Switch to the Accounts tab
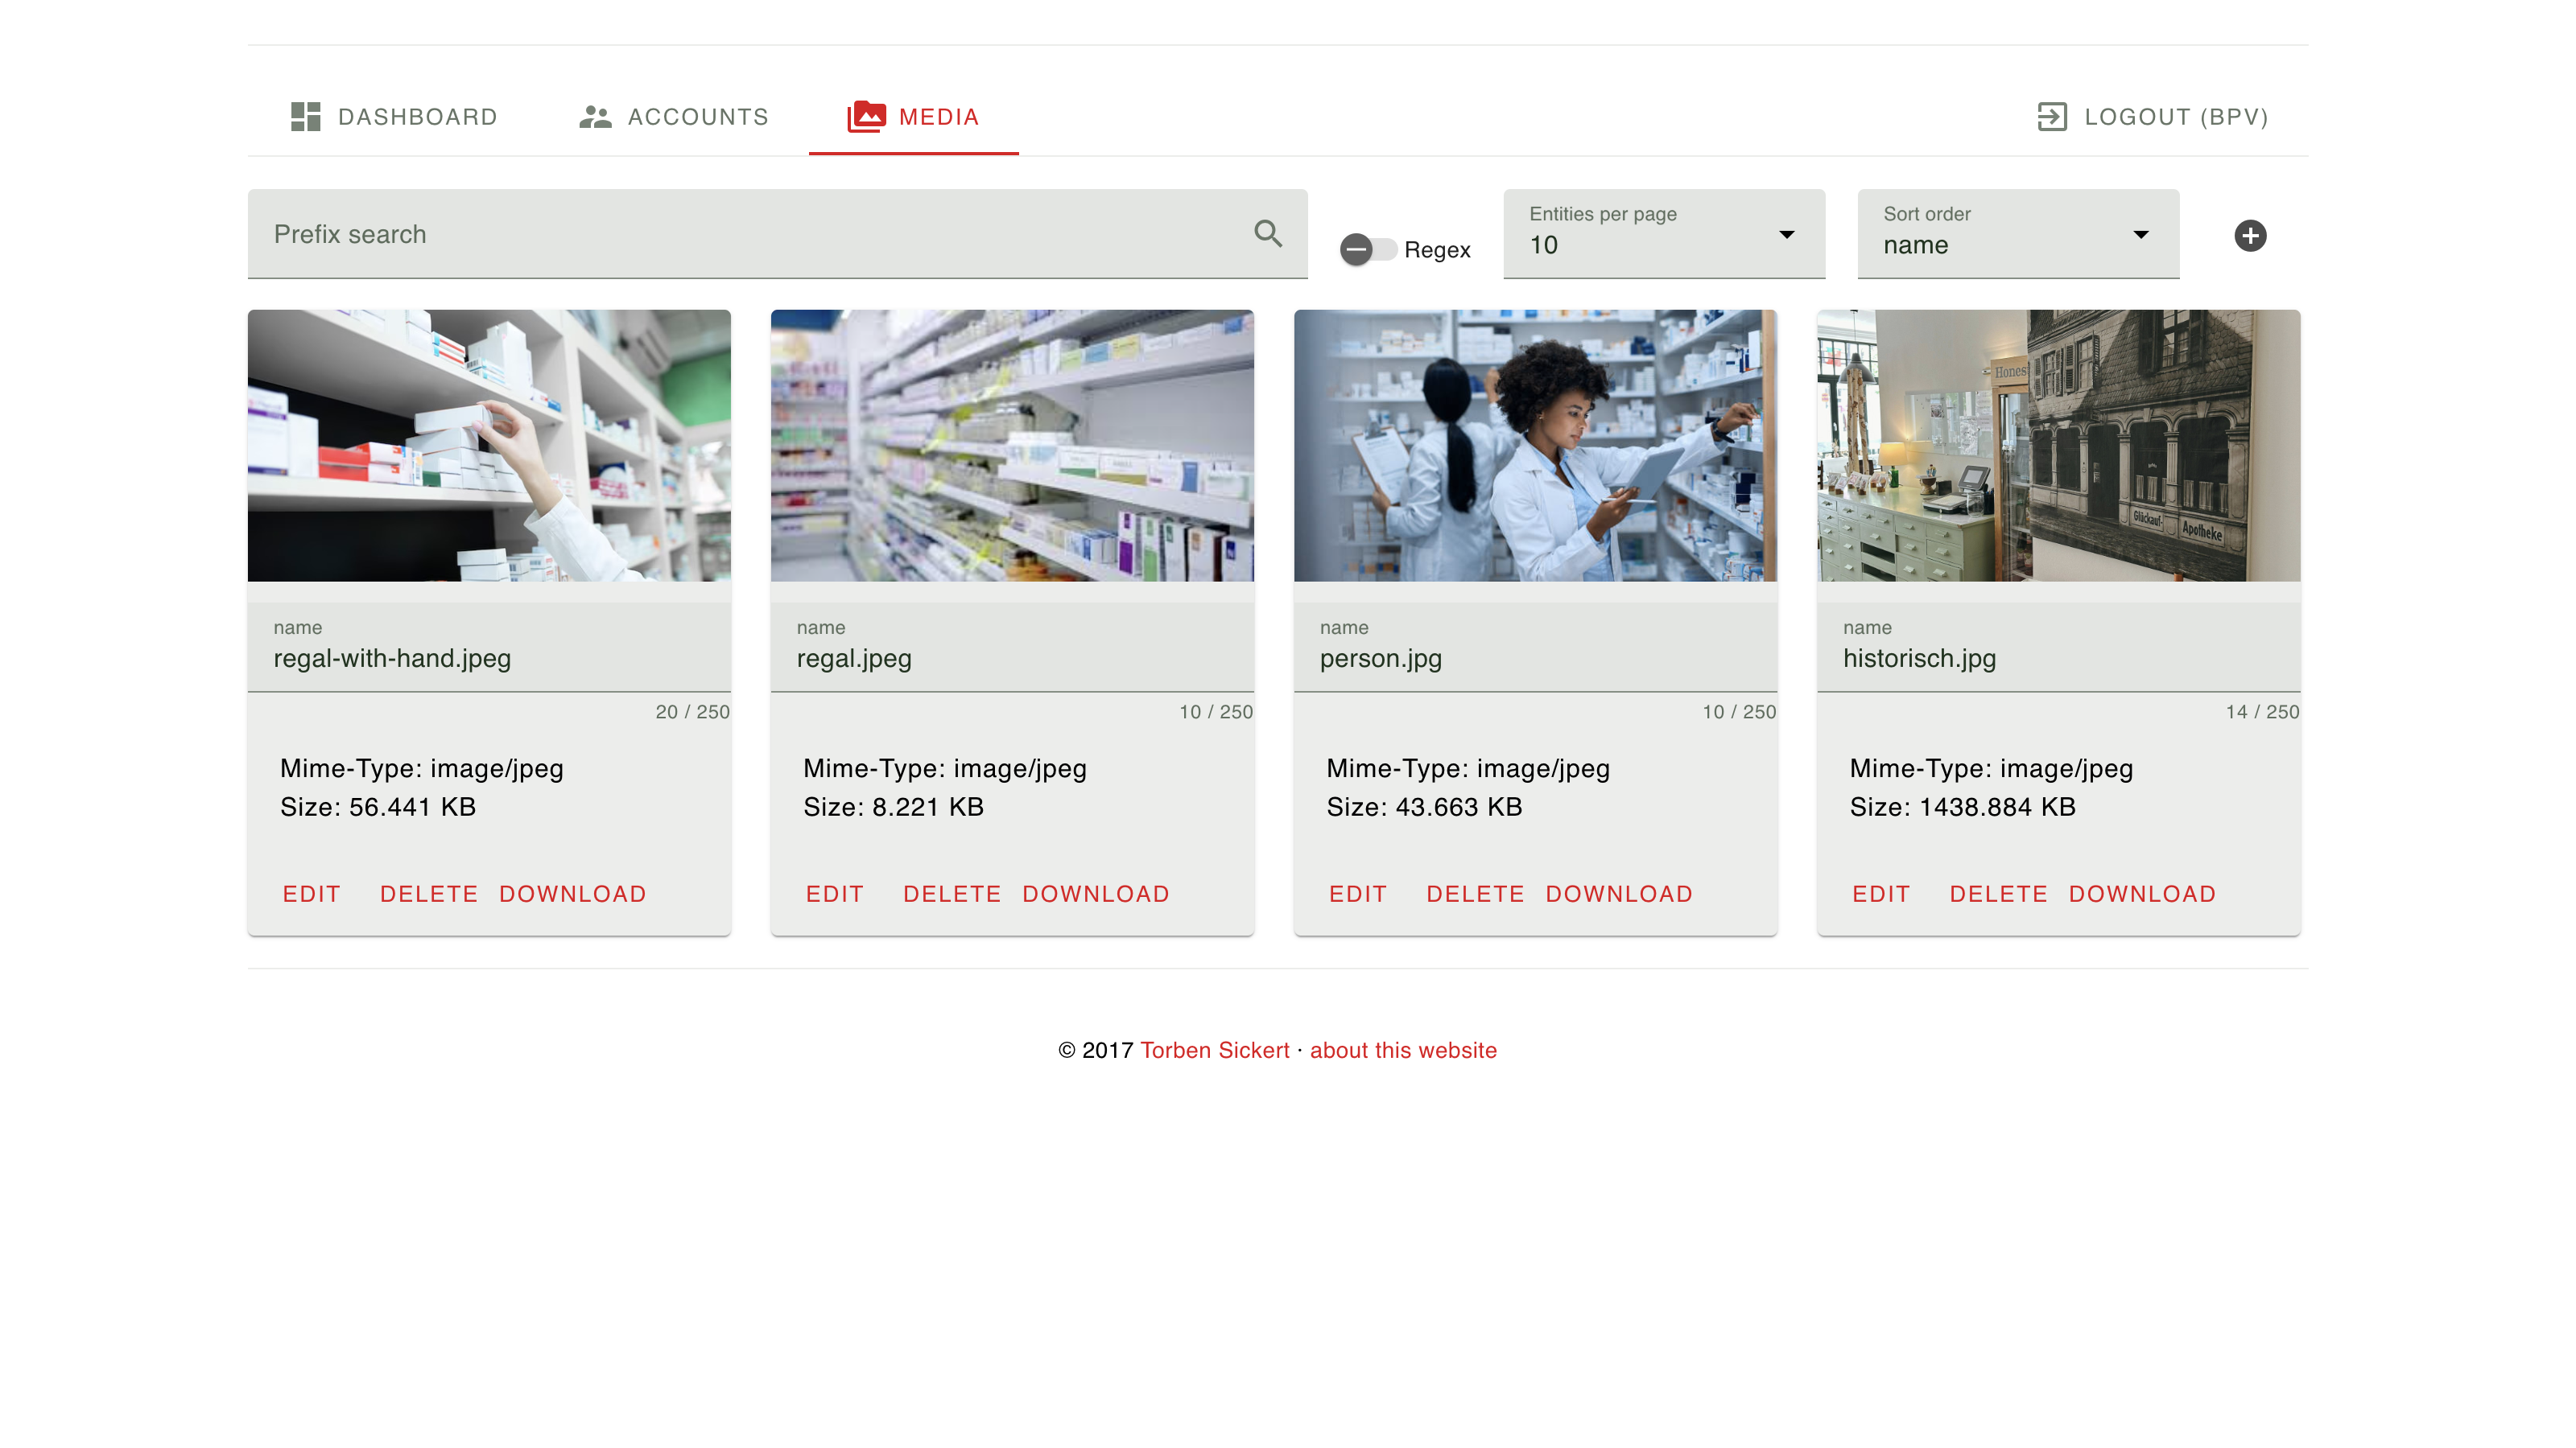Viewport: 2576px width, 1448px height. [674, 117]
